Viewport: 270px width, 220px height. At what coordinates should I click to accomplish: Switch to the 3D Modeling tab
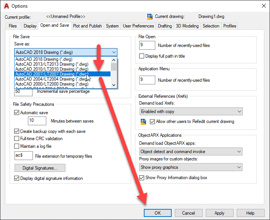point(187,26)
